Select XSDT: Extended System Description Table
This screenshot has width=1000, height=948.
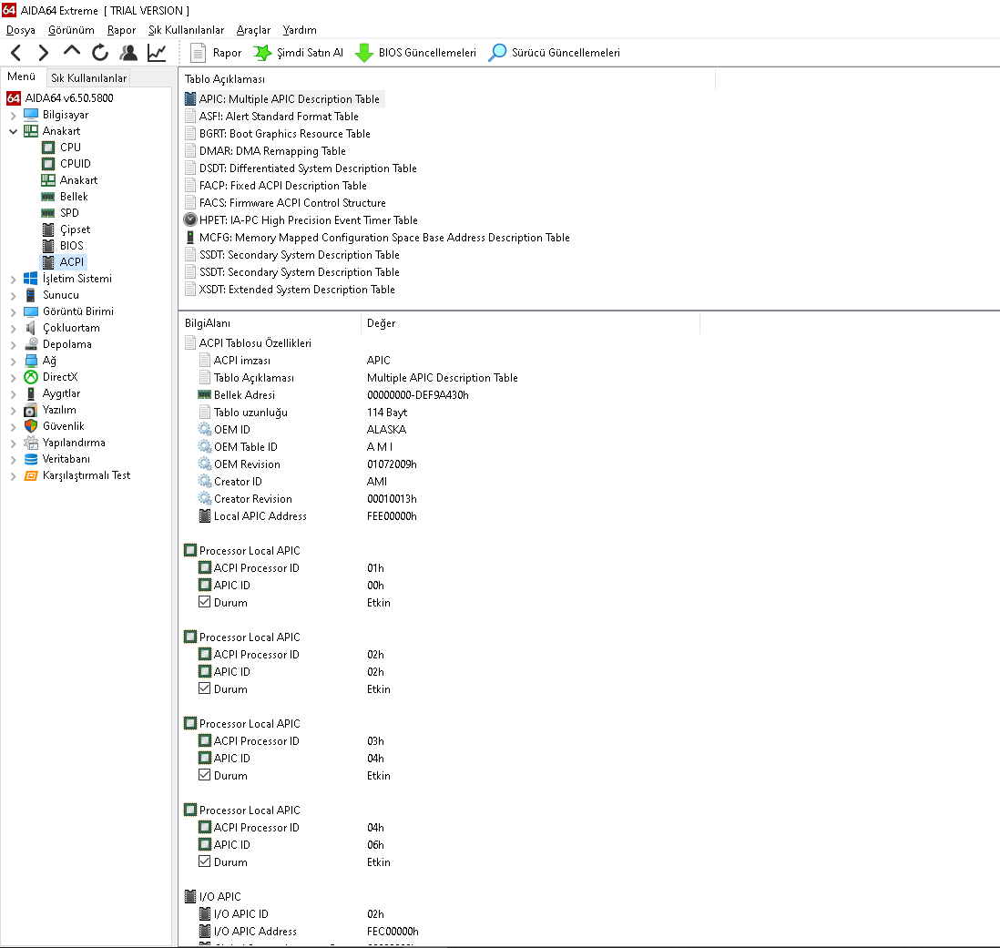coord(297,290)
